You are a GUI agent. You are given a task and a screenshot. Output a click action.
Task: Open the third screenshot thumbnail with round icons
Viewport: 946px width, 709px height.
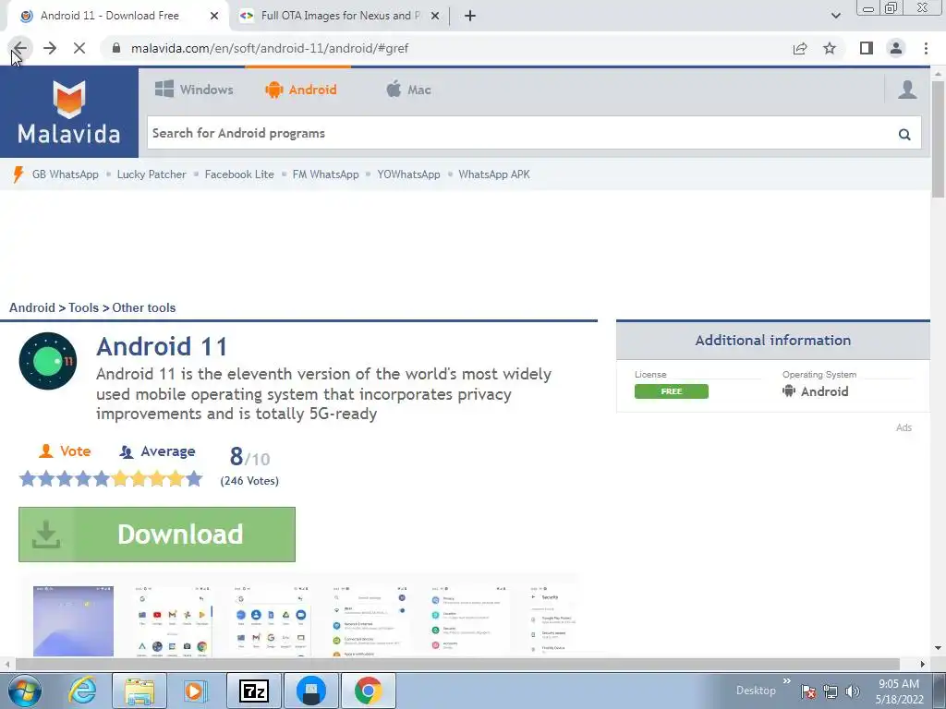pos(271,621)
